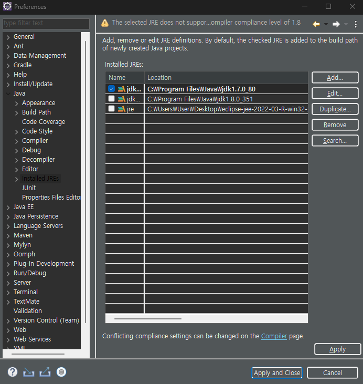The height and width of the screenshot is (384, 363).
Task: Check the eclipse-jee jre checkbox
Action: pyautogui.click(x=111, y=109)
